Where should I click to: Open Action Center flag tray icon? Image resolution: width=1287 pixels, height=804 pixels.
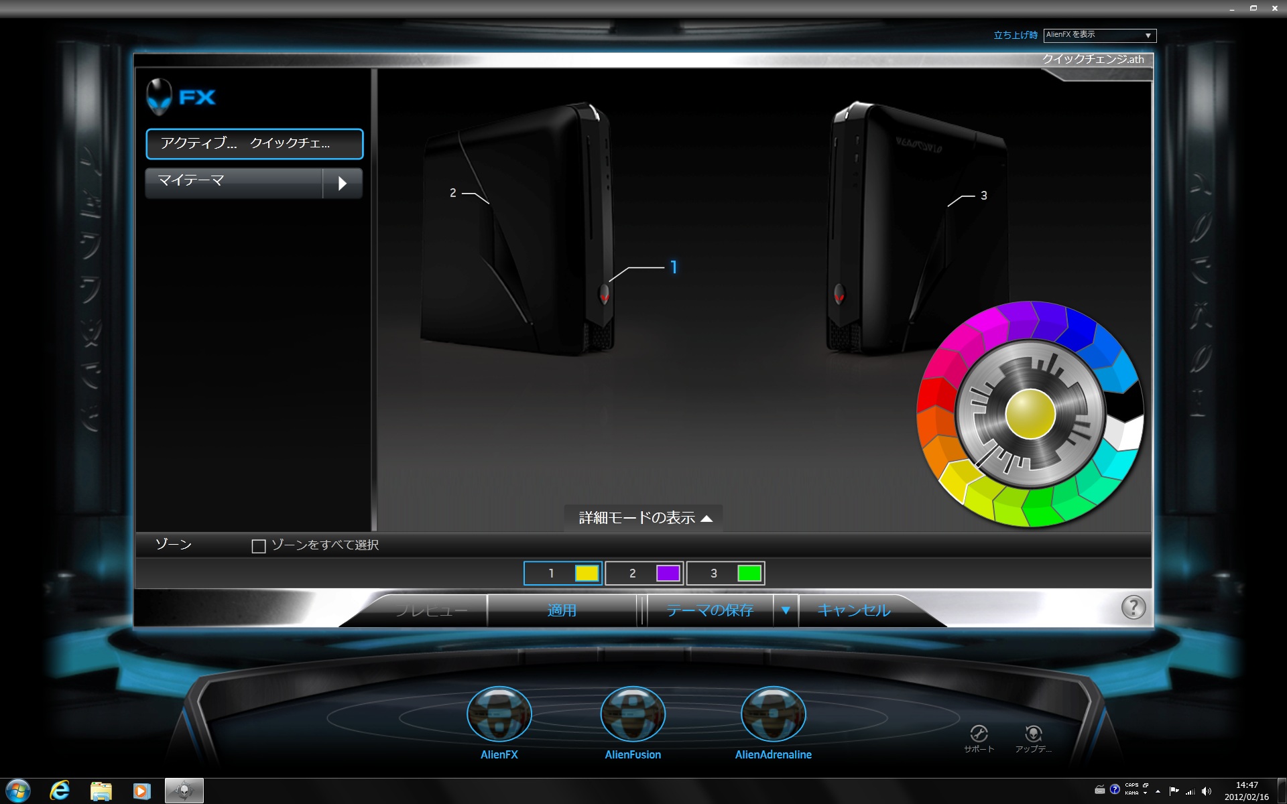pos(1174,791)
